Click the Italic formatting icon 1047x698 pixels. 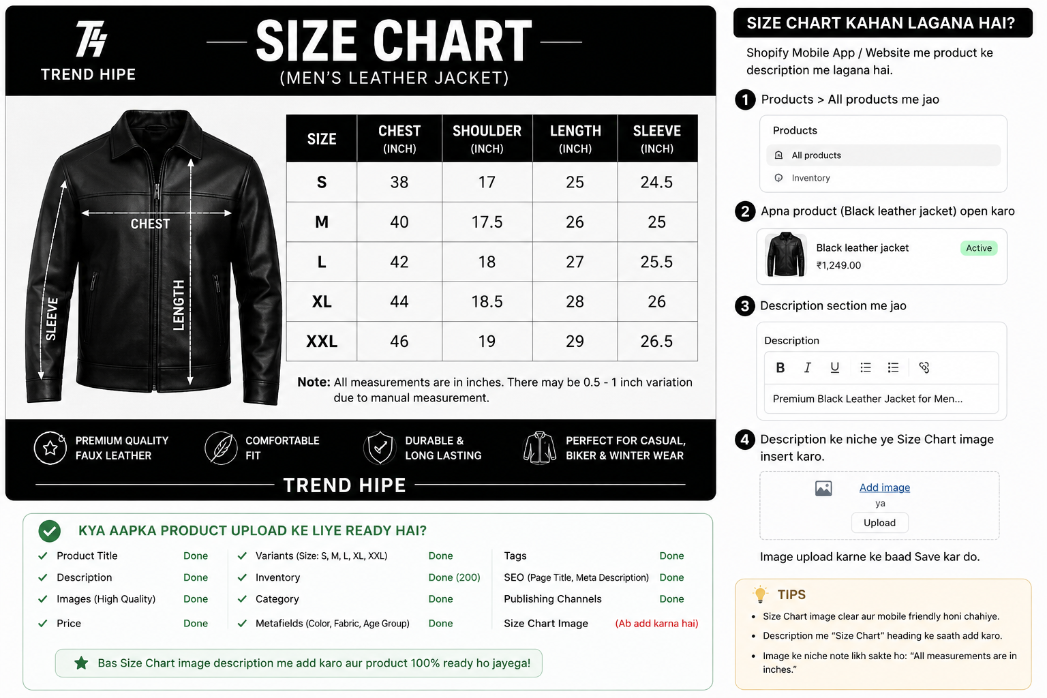coord(808,367)
